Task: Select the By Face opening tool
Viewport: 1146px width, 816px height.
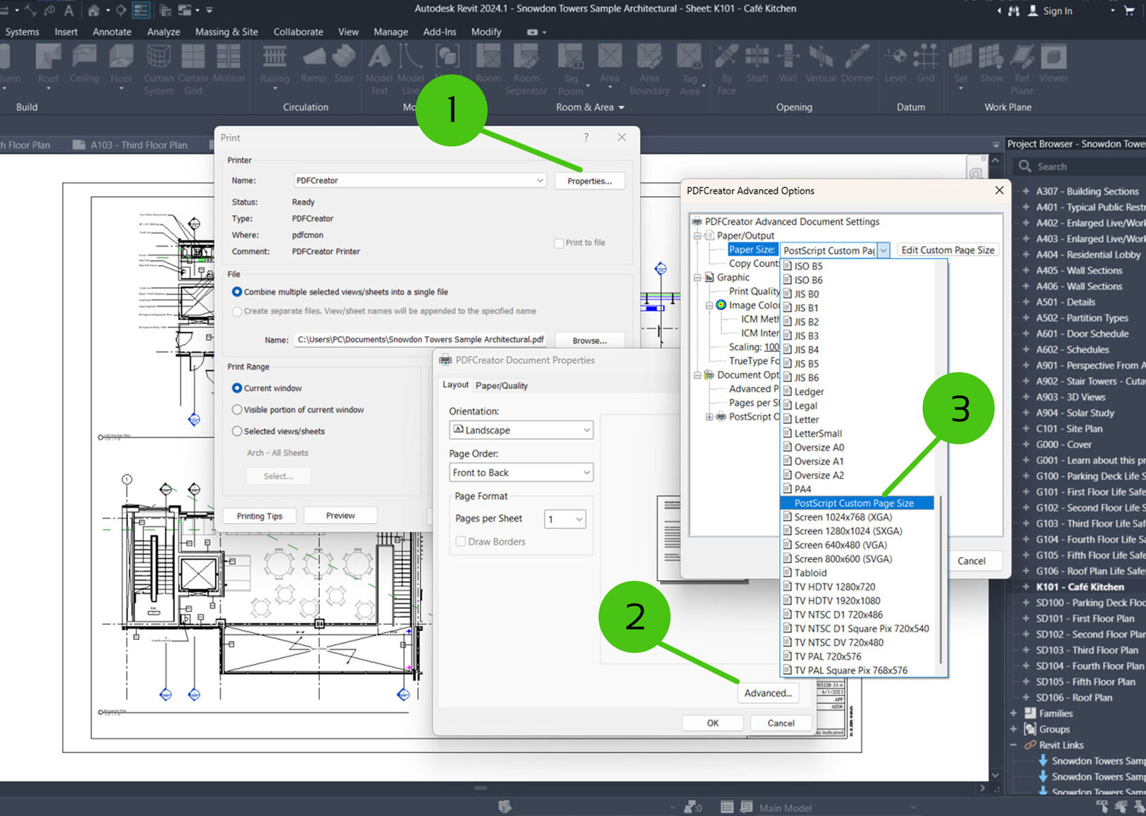Action: (727, 69)
